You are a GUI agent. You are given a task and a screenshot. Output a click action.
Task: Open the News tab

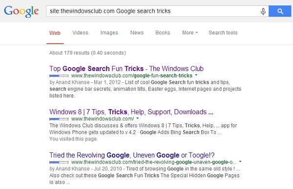pos(137,33)
